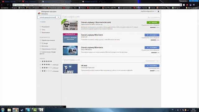The image size is (199, 112).
Task: Open the VK Inviz app thumbnail
Action: coord(70,68)
